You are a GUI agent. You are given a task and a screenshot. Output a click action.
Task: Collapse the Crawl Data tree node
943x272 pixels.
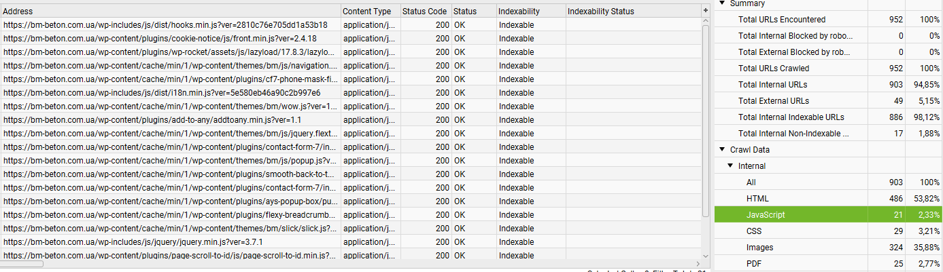(723, 149)
